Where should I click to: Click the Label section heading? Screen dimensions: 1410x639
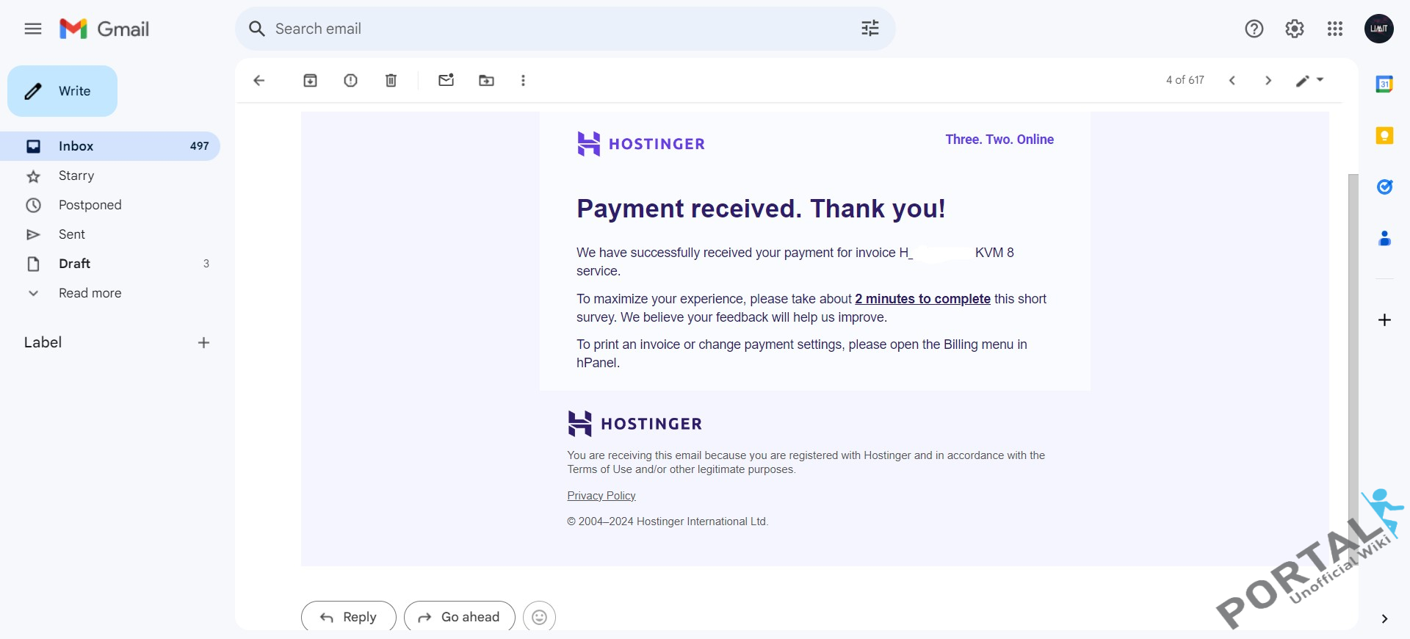[x=43, y=343]
